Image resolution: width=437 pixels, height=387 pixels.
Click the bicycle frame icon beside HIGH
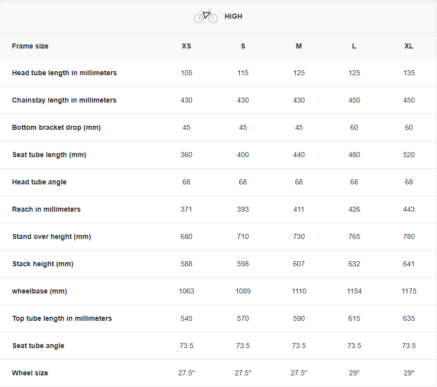coord(205,16)
